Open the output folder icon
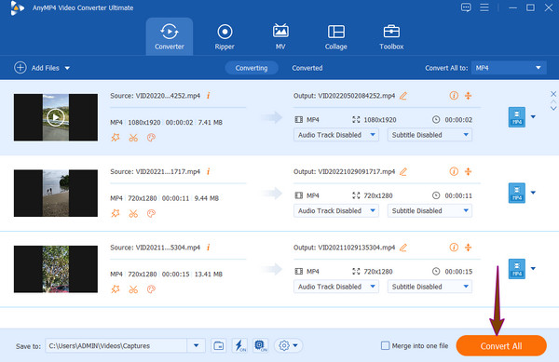 click(x=219, y=345)
